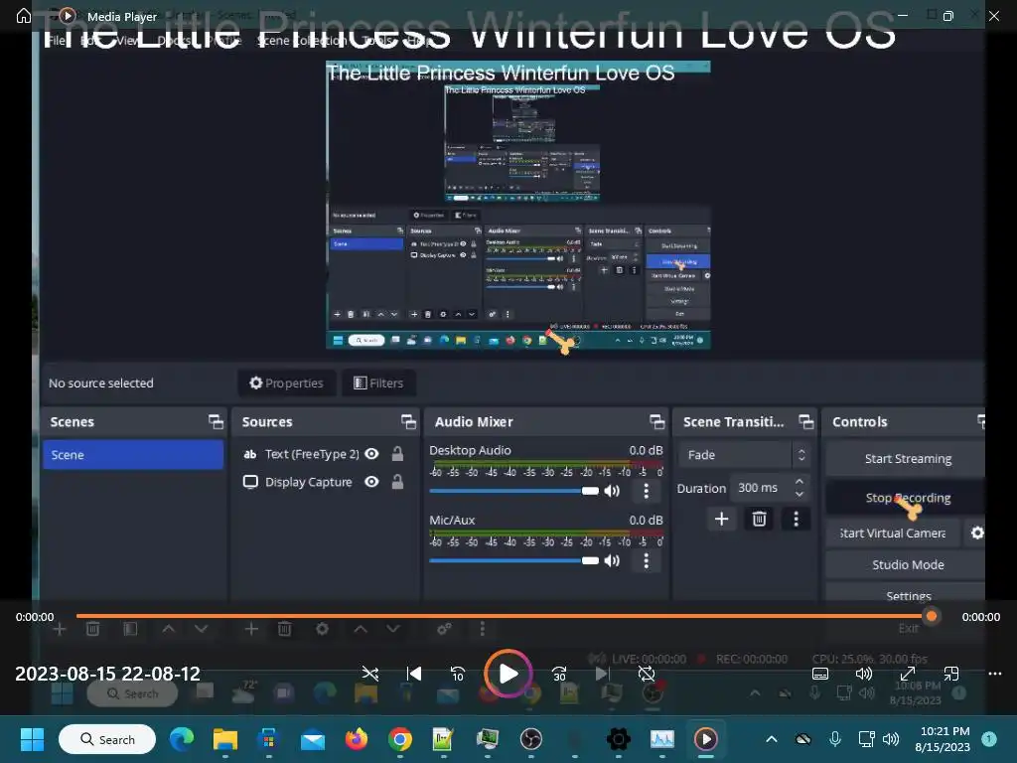Pop out the Scene Transitions dock
1017x763 pixels.
point(805,421)
